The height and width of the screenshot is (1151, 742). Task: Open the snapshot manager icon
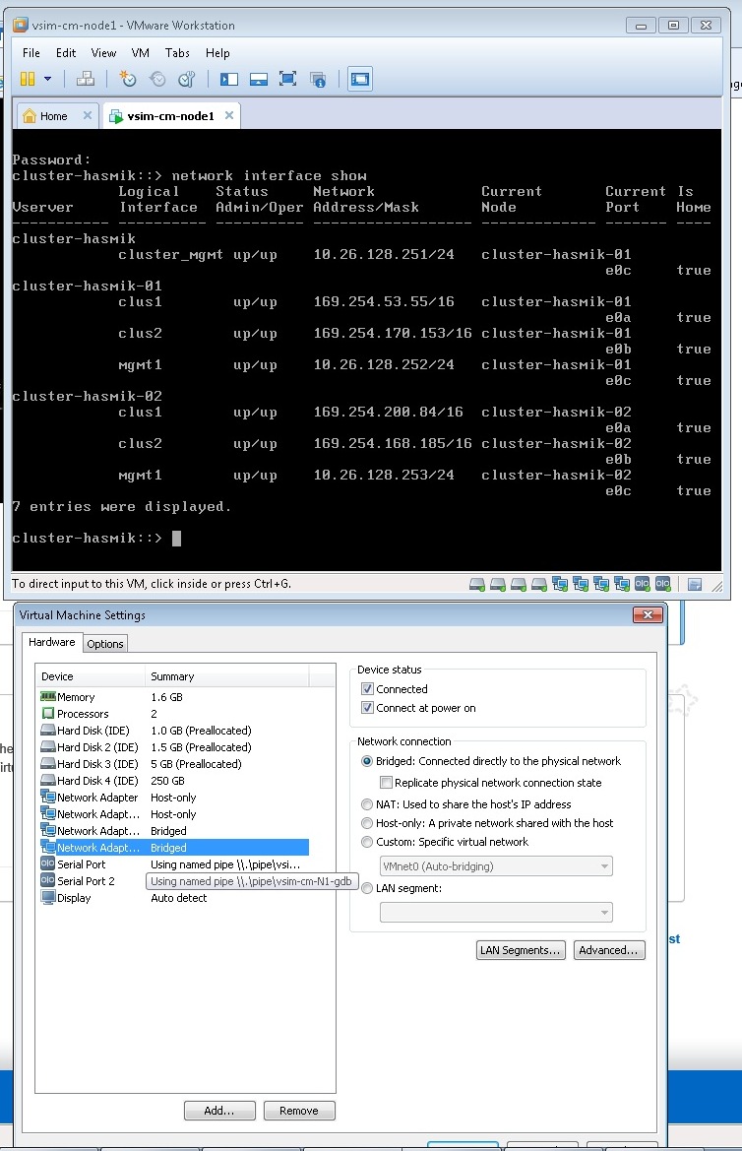185,79
